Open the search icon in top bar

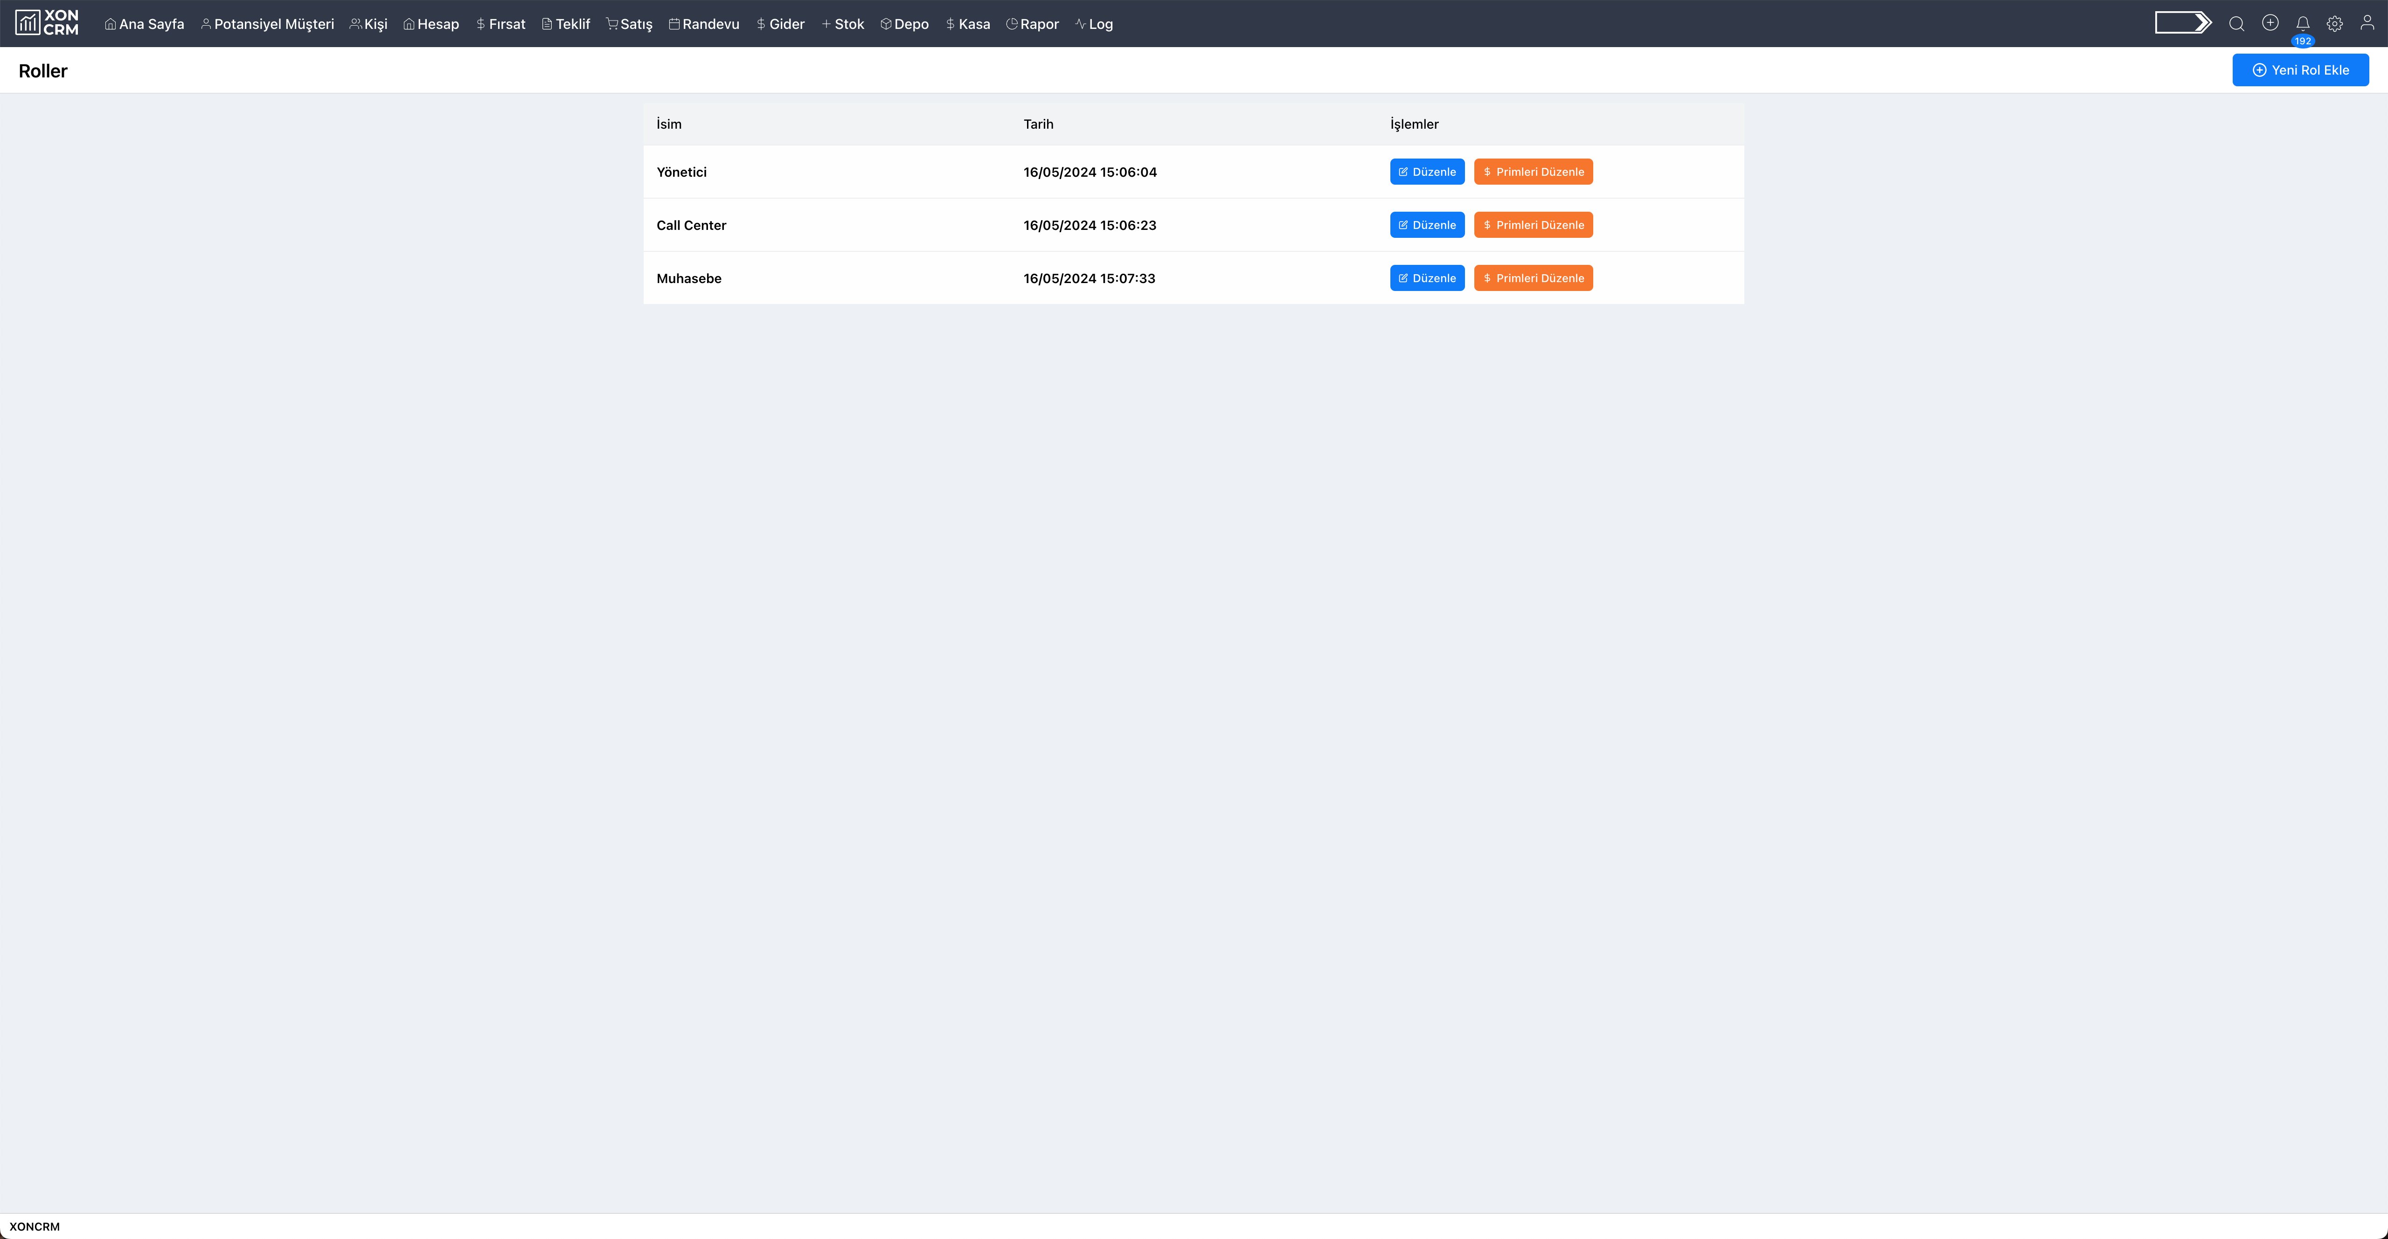tap(2237, 24)
